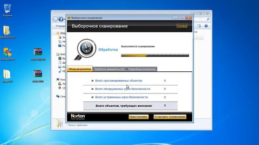Click the Всего объектов, требующих внимания row
The image size is (259, 145).
[130, 106]
